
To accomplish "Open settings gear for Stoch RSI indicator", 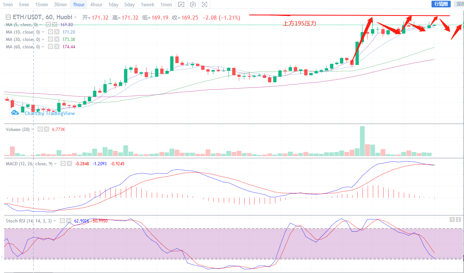I will (x=63, y=221).
